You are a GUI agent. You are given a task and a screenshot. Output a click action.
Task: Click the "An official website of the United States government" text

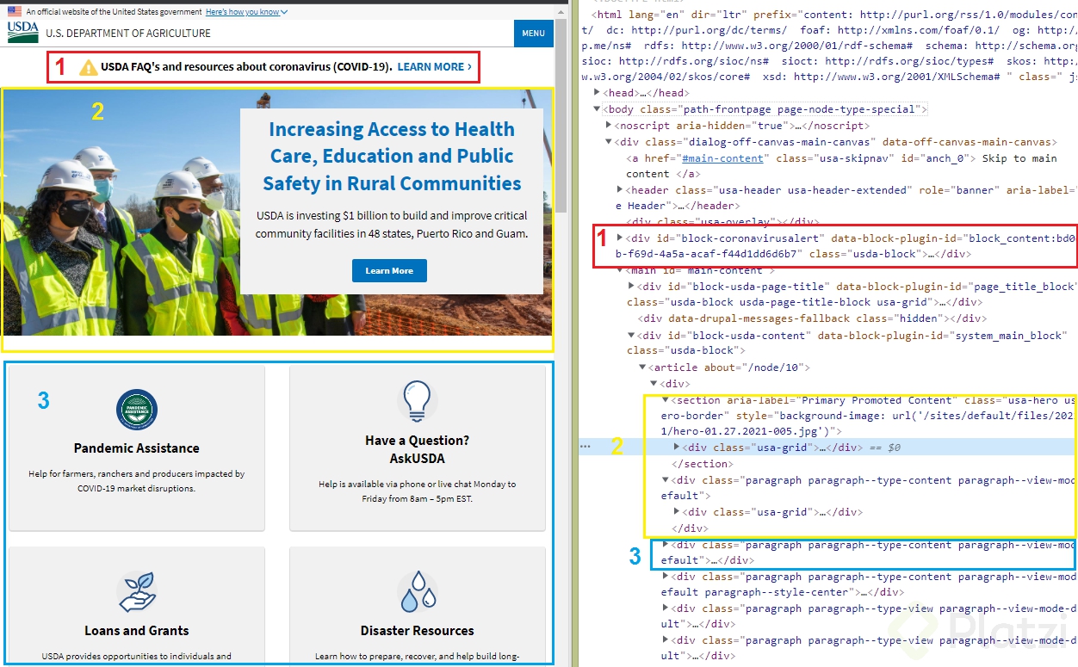click(115, 12)
